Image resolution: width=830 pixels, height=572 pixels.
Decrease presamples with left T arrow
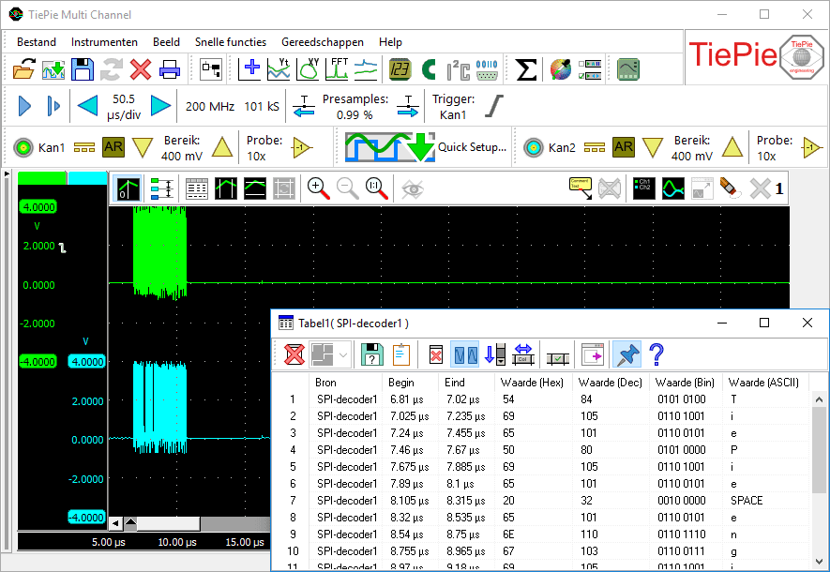[x=304, y=106]
